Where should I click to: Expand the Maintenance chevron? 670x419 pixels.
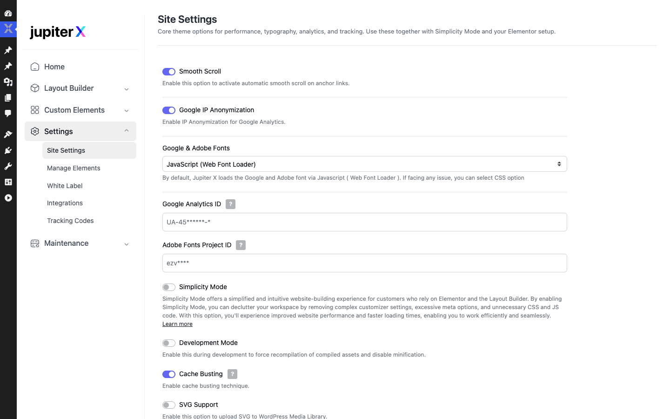(x=127, y=244)
